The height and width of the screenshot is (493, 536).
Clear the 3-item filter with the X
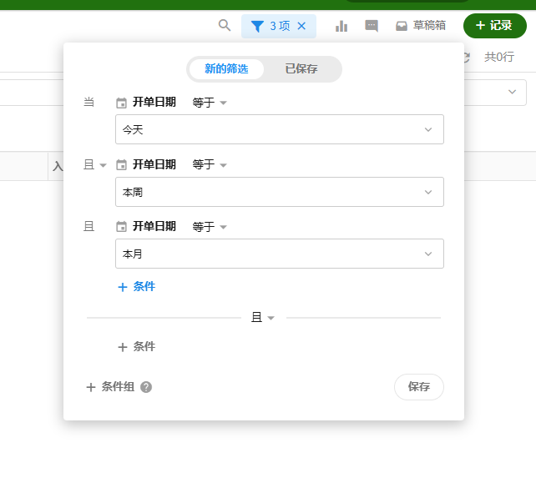pos(301,26)
